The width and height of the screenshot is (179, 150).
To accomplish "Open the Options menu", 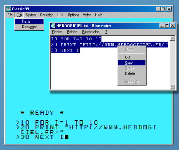I will (x=73, y=15).
